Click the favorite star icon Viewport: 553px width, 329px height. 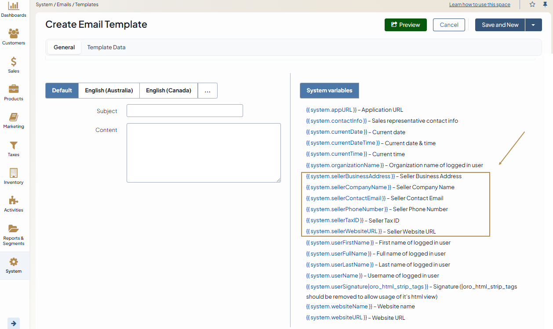(532, 4)
